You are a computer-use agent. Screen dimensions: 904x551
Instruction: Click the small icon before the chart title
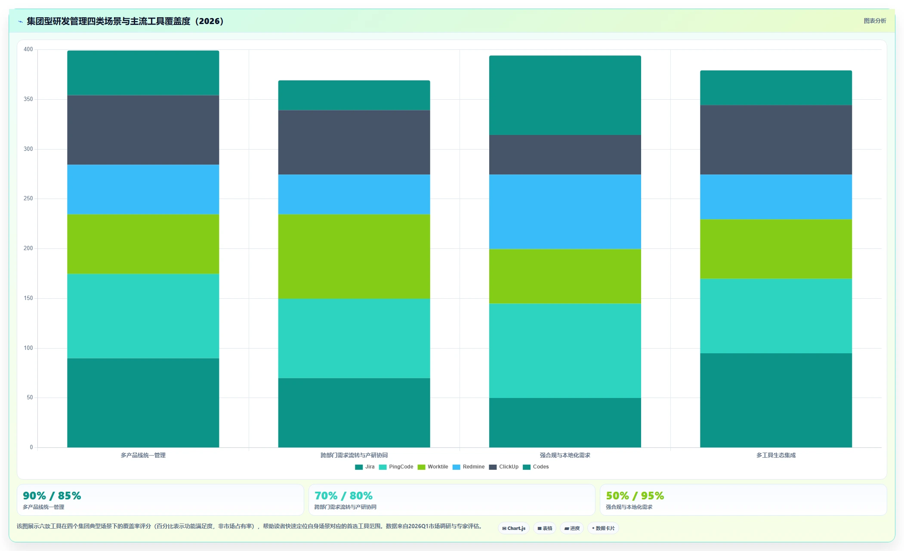tap(20, 21)
